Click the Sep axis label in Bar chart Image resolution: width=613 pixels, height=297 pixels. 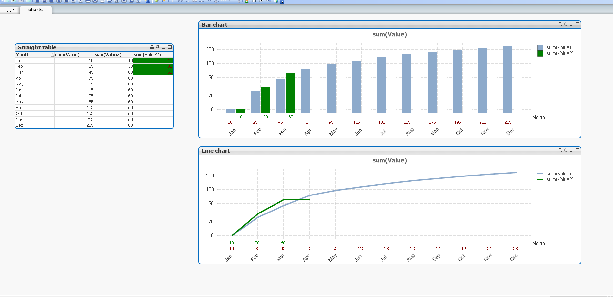[x=434, y=131]
